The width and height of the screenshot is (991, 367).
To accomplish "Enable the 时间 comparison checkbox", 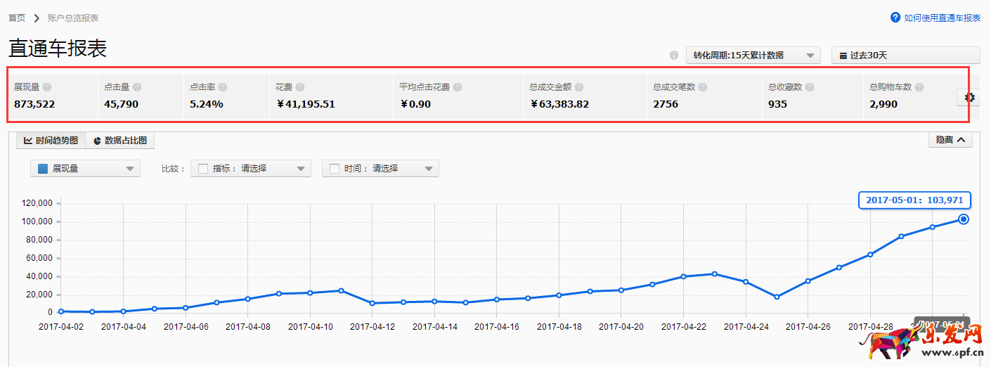I will click(335, 169).
